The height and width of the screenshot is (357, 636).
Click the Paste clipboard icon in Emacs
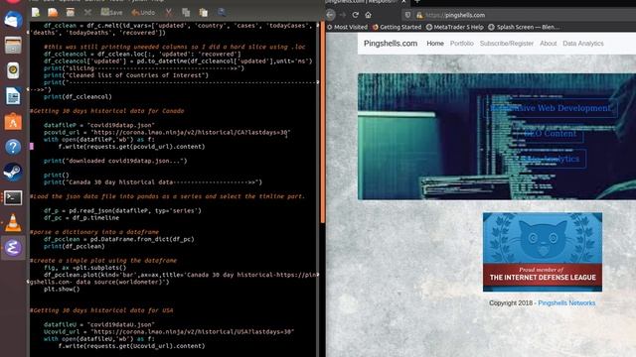(x=203, y=13)
